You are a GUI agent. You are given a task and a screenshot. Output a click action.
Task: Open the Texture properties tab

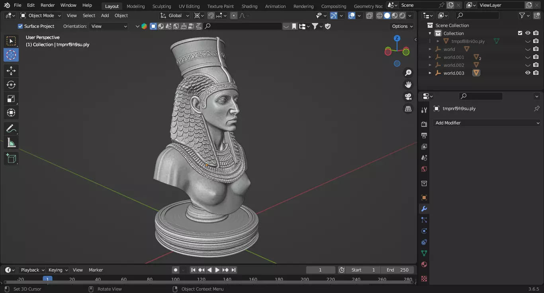424,279
